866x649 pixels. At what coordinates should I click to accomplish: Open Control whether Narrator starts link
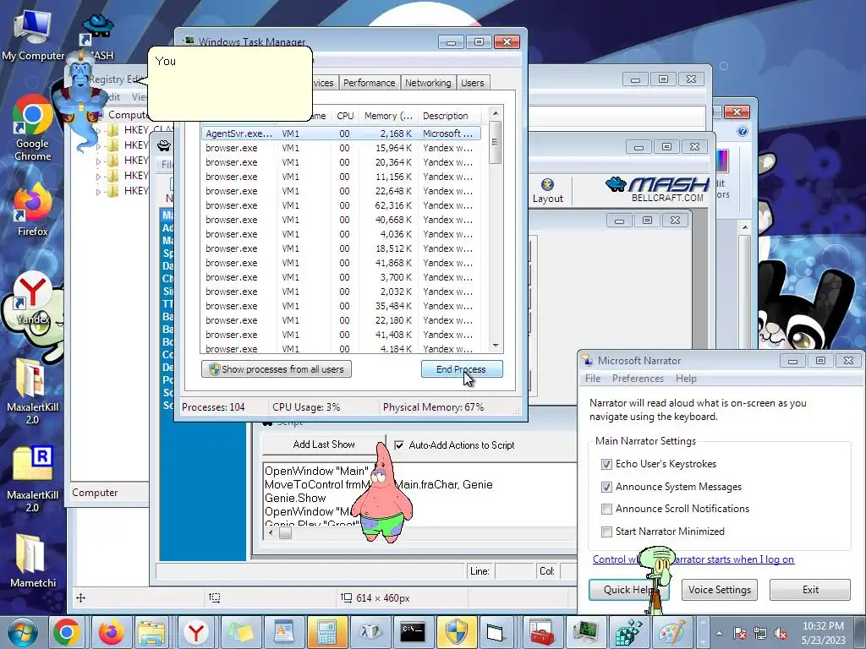click(693, 559)
